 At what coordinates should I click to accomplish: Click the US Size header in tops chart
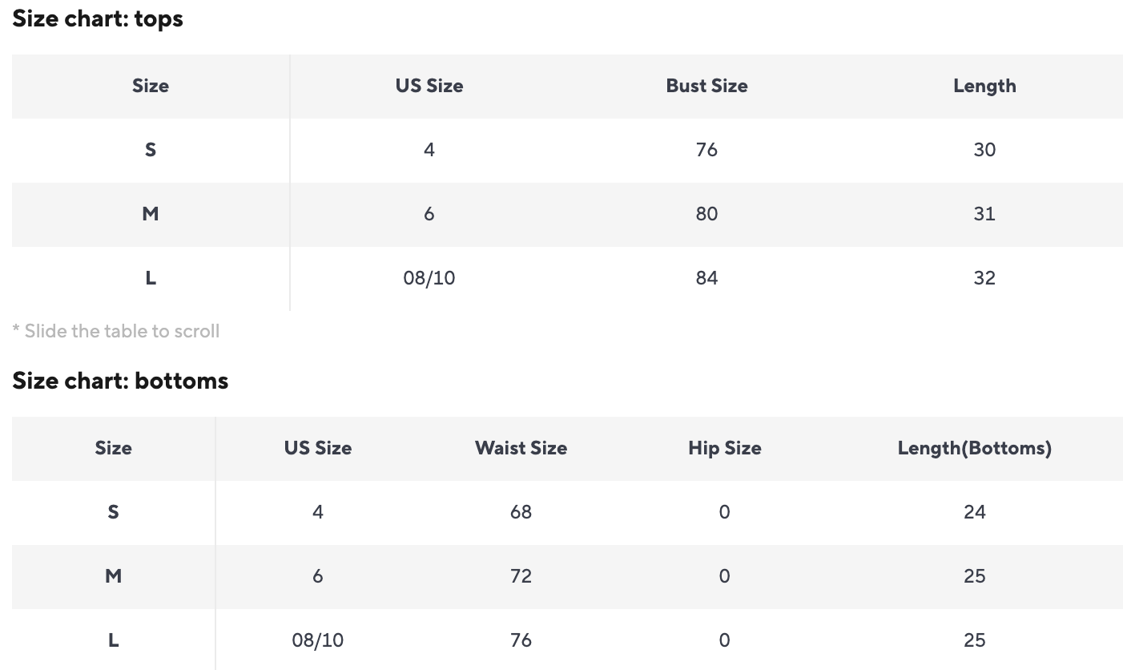click(429, 87)
